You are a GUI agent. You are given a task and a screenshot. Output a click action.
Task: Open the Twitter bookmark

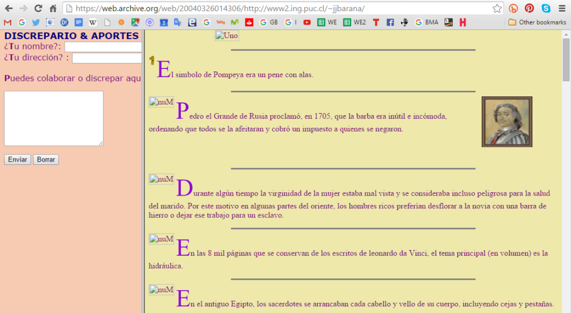pos(36,22)
